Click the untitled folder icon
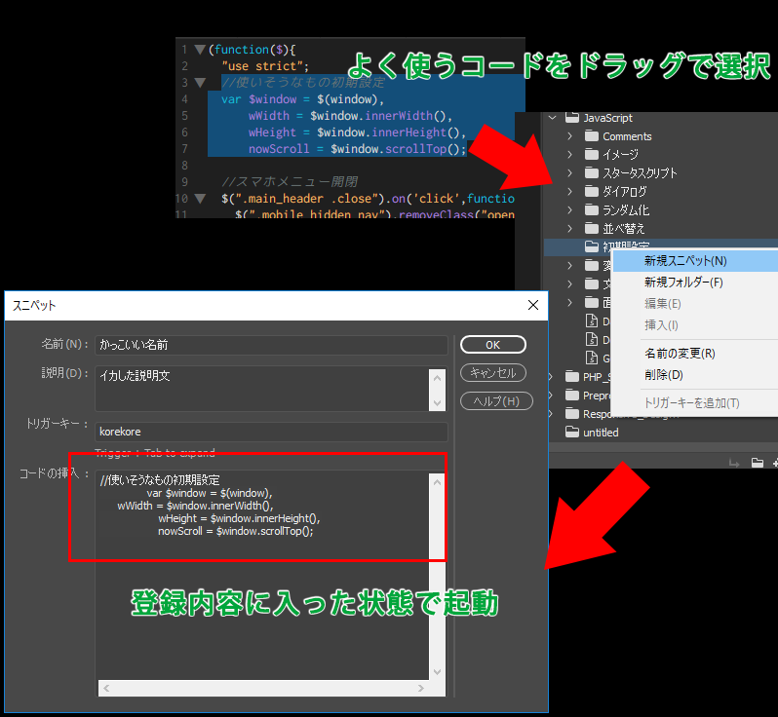Image resolution: width=778 pixels, height=717 pixels. pyautogui.click(x=572, y=433)
